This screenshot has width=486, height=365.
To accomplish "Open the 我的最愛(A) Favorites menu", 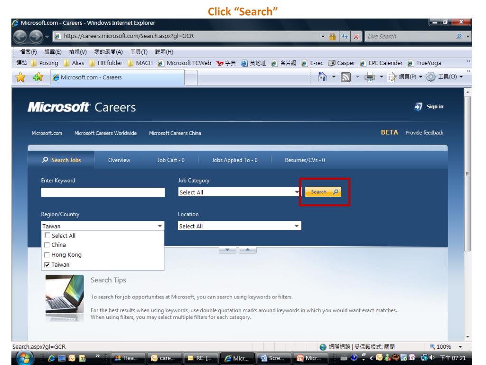I will tap(109, 52).
